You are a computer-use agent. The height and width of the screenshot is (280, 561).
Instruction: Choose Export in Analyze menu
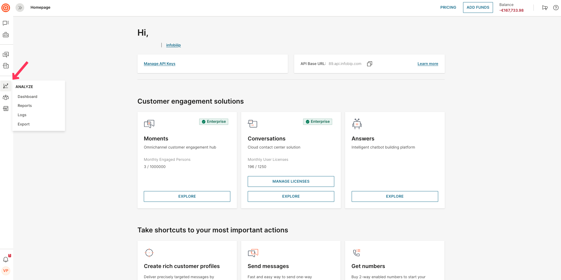click(x=24, y=124)
